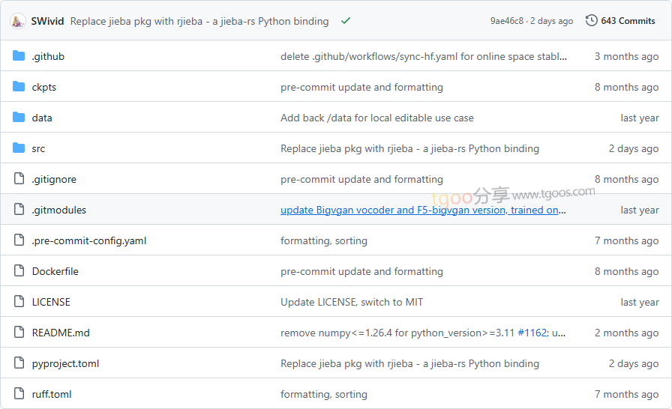Open the .pre-commit-config.yaml file
672x409 pixels.
88,240
